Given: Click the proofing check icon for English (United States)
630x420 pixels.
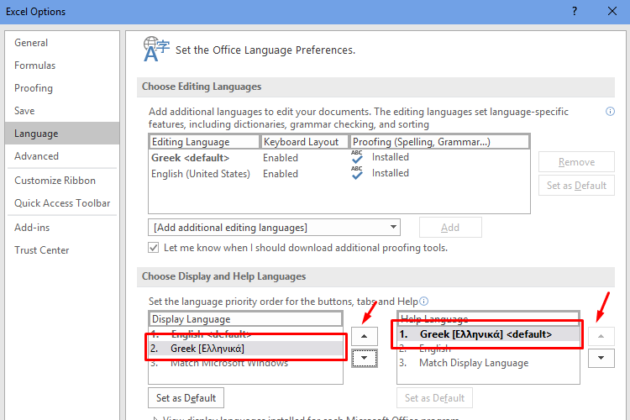Looking at the screenshot, I should click(357, 173).
